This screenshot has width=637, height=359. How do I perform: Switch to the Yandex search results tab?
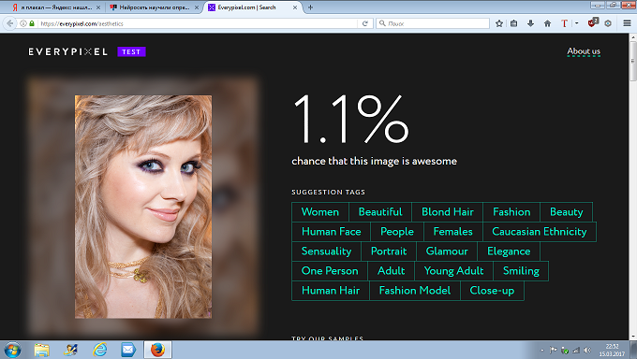pos(56,7)
